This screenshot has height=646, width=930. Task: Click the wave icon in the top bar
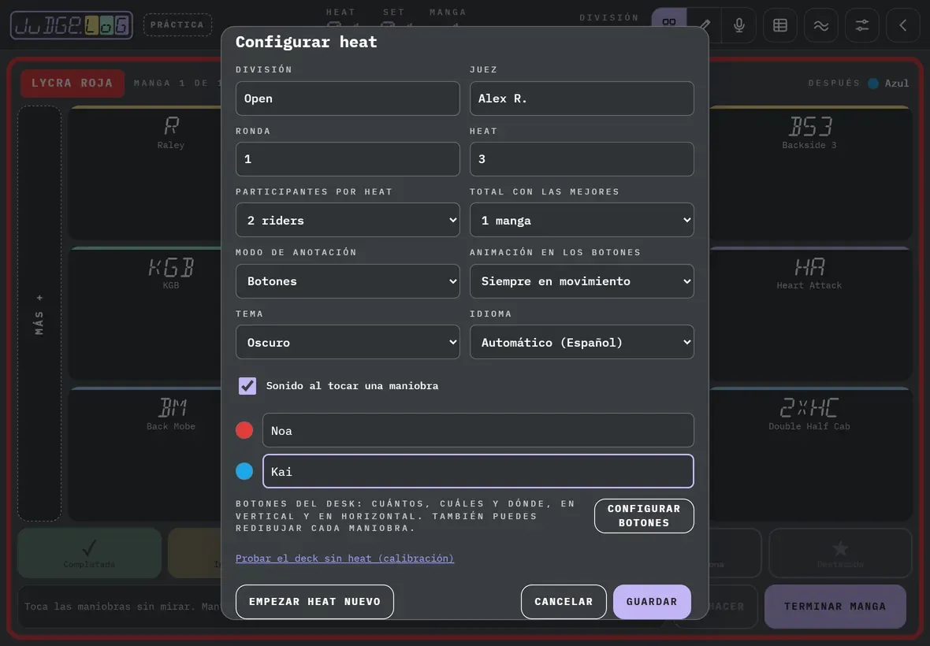821,25
